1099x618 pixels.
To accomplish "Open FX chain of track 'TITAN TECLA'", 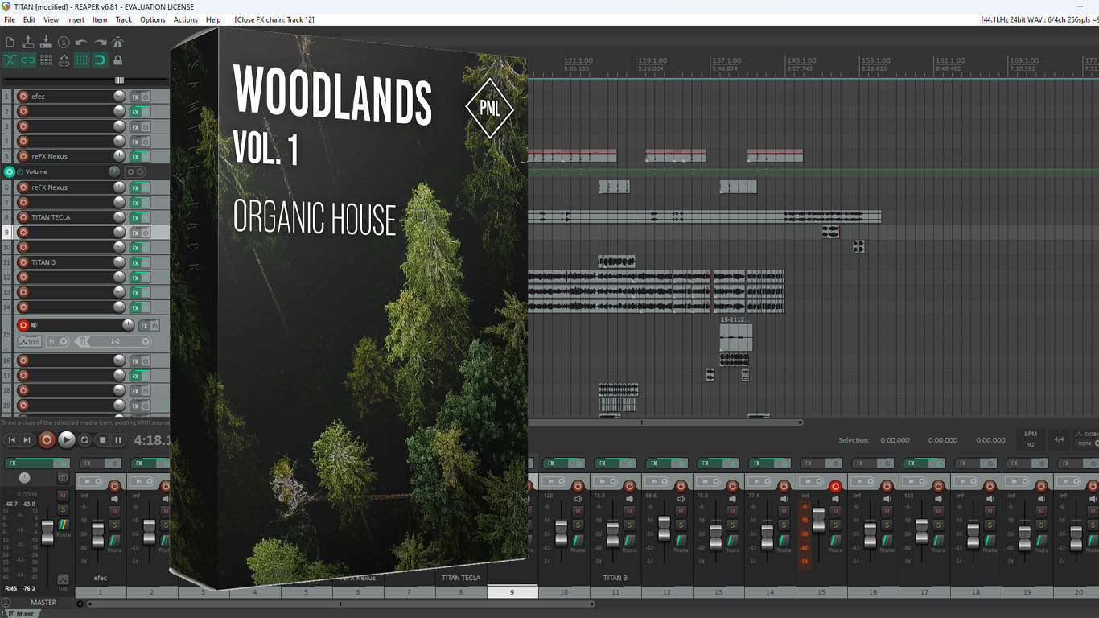I will (x=135, y=217).
